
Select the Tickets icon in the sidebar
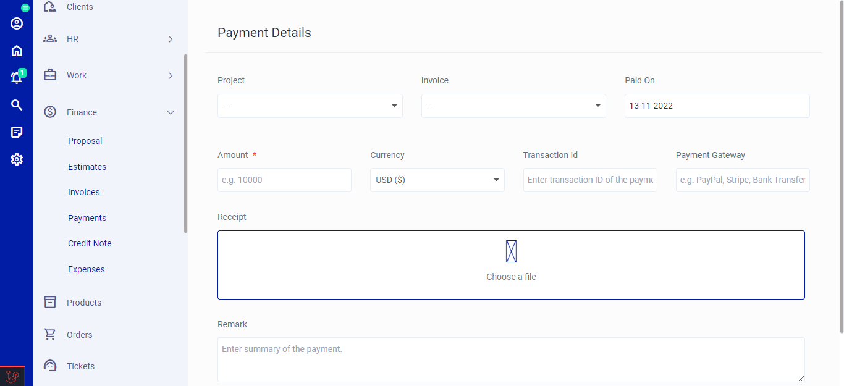(x=49, y=365)
